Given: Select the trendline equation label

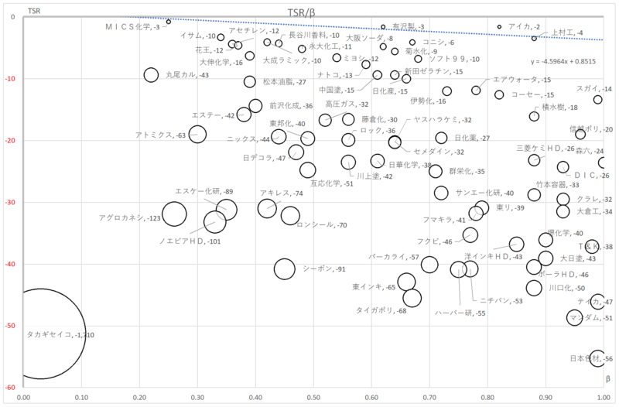Looking at the screenshot, I should (x=563, y=62).
